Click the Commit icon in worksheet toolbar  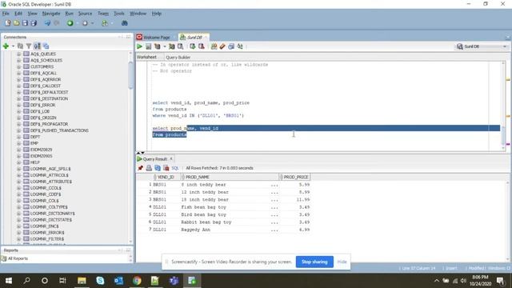click(x=193, y=46)
